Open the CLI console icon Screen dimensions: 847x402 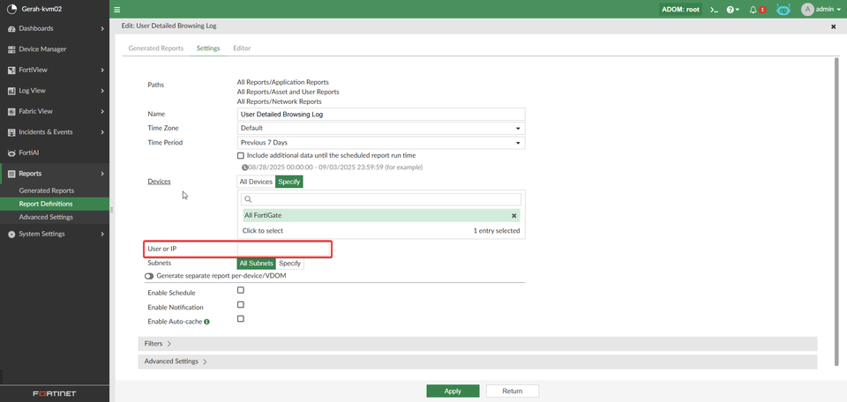(714, 9)
